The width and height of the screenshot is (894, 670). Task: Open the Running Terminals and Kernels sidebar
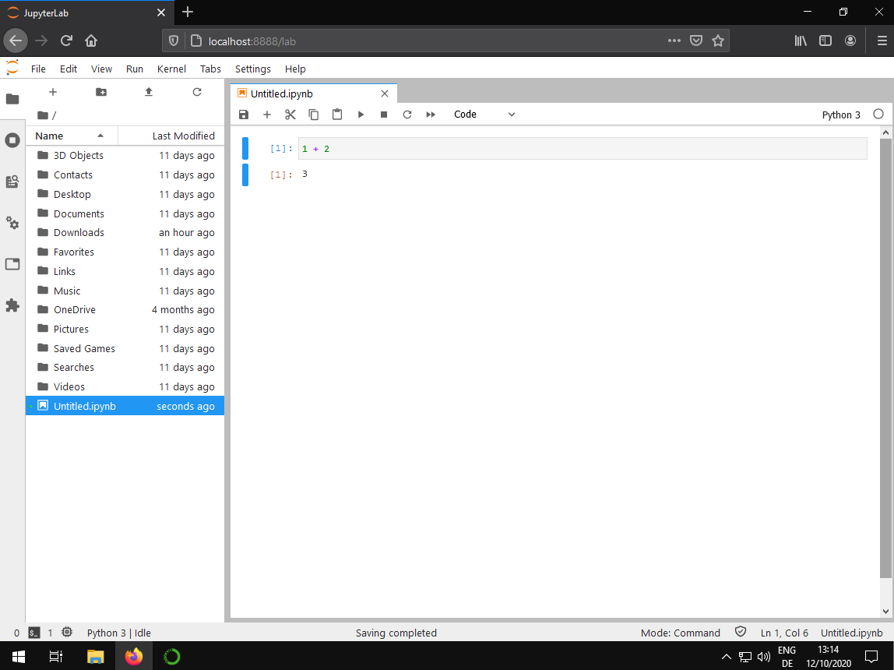tap(12, 140)
